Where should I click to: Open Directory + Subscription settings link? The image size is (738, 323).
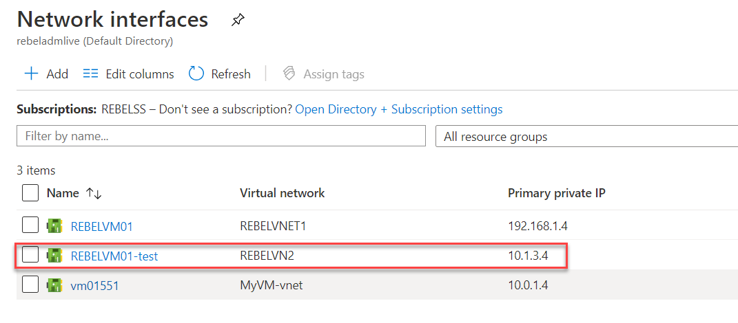click(x=399, y=109)
